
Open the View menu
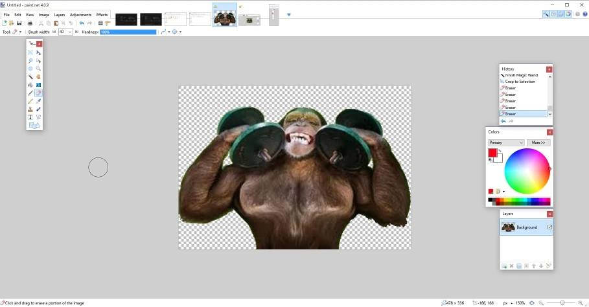pyautogui.click(x=30, y=15)
